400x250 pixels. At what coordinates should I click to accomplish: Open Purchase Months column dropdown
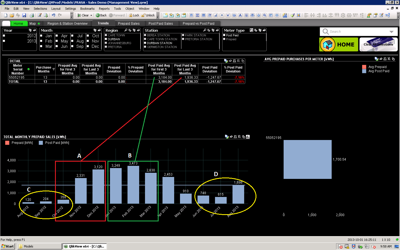coord(54,69)
